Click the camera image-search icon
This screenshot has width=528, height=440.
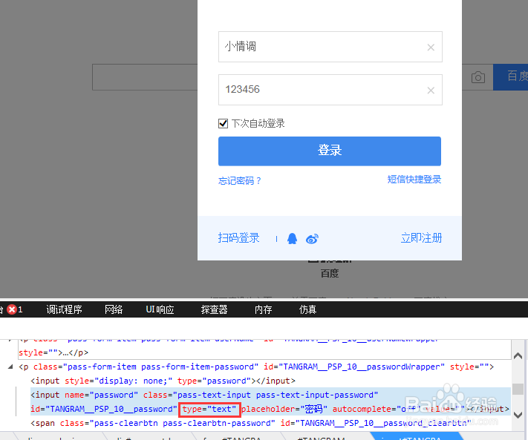(x=478, y=77)
